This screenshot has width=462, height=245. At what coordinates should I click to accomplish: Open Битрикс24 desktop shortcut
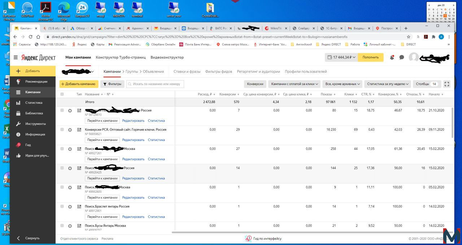(83, 10)
